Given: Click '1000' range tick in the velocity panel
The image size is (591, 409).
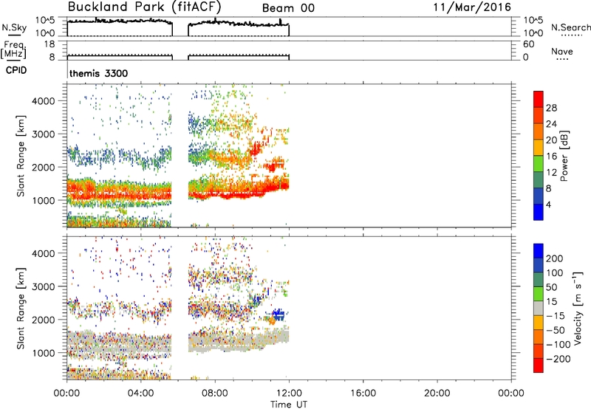Looking at the screenshot, I should (x=43, y=353).
